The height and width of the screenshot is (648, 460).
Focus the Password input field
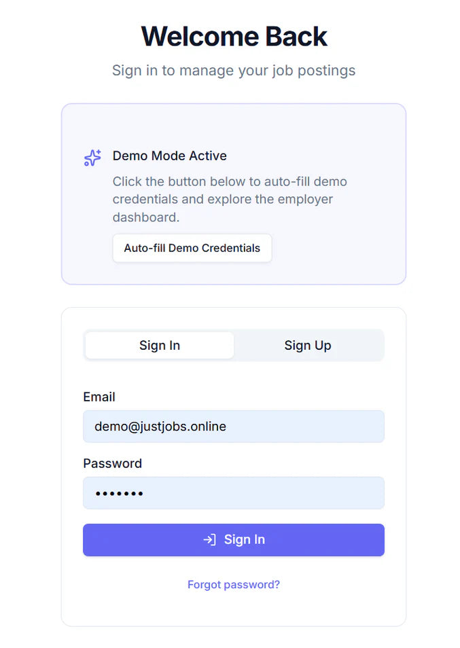(234, 492)
